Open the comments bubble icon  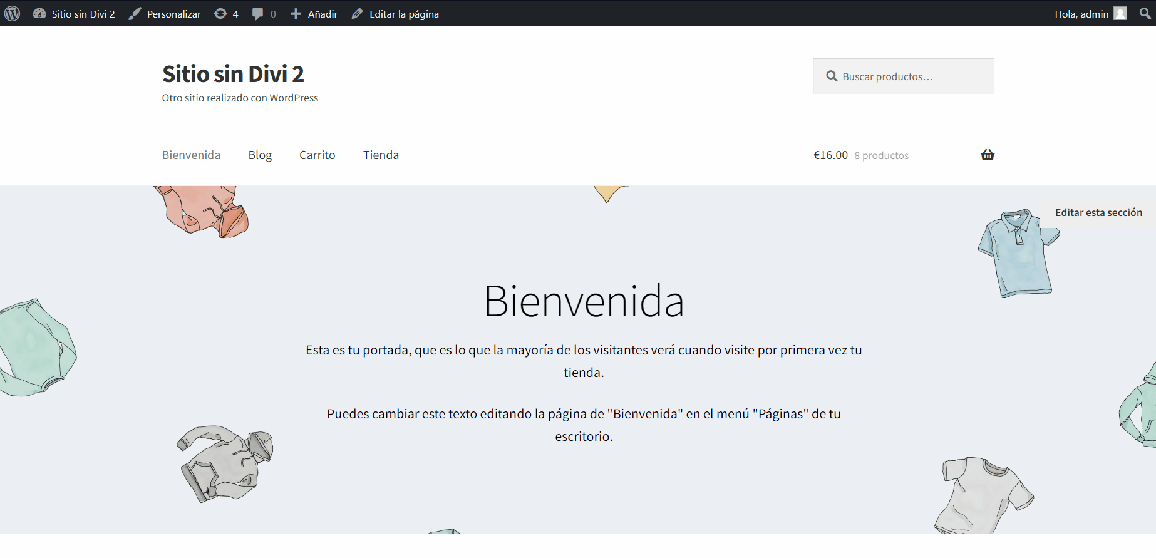click(257, 14)
